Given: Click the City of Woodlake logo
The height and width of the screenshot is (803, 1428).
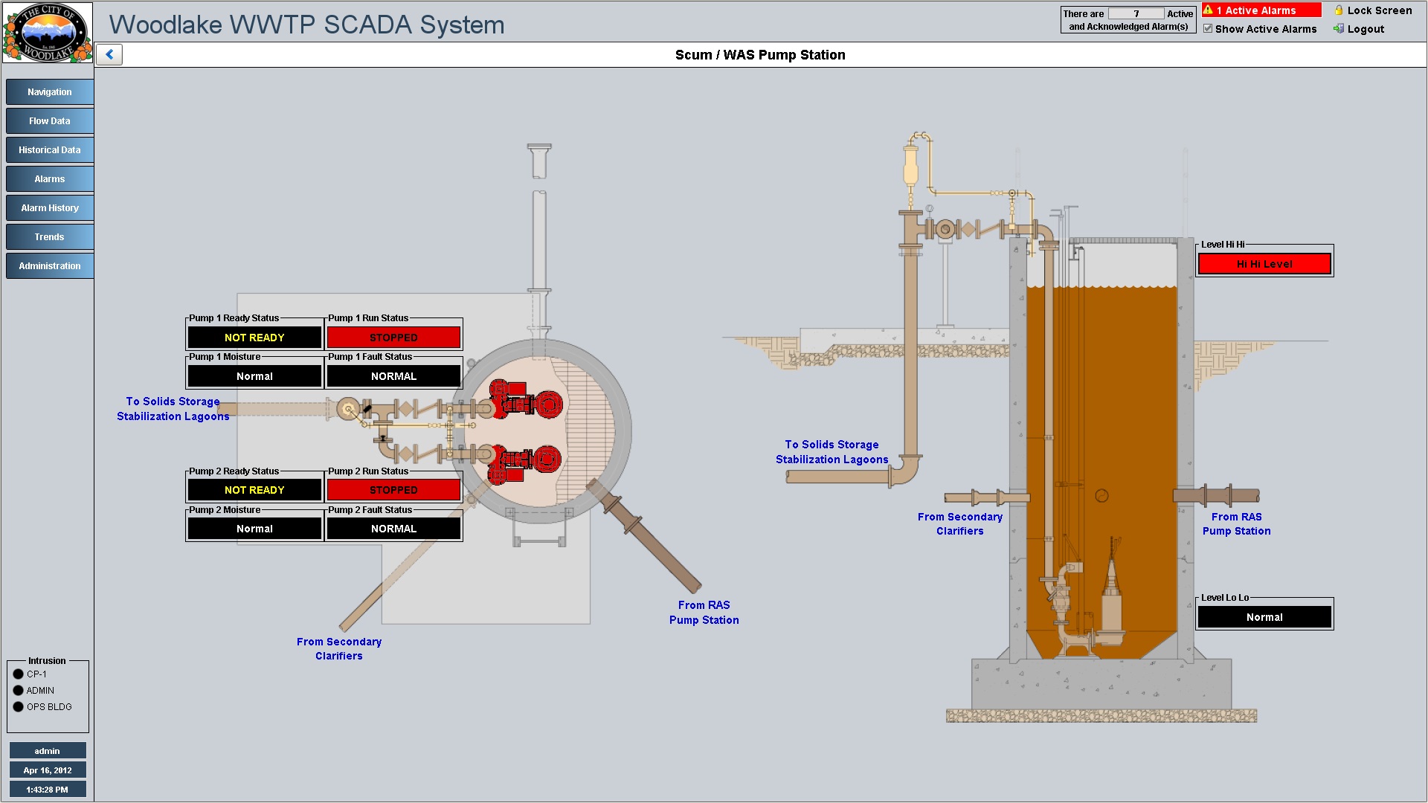Looking at the screenshot, I should 48,33.
